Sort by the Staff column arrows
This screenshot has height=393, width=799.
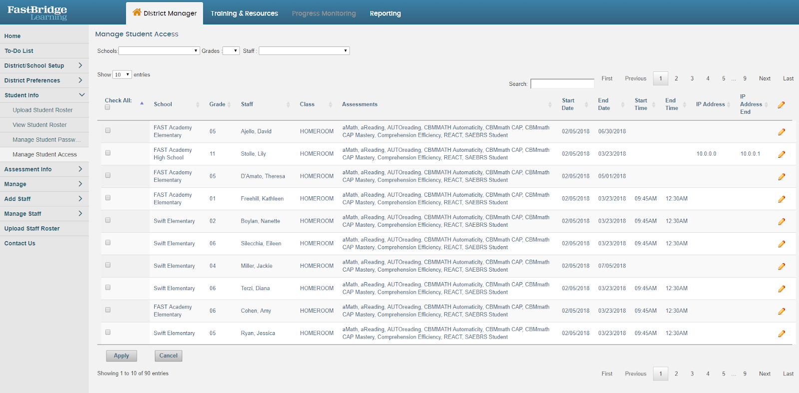pos(288,104)
